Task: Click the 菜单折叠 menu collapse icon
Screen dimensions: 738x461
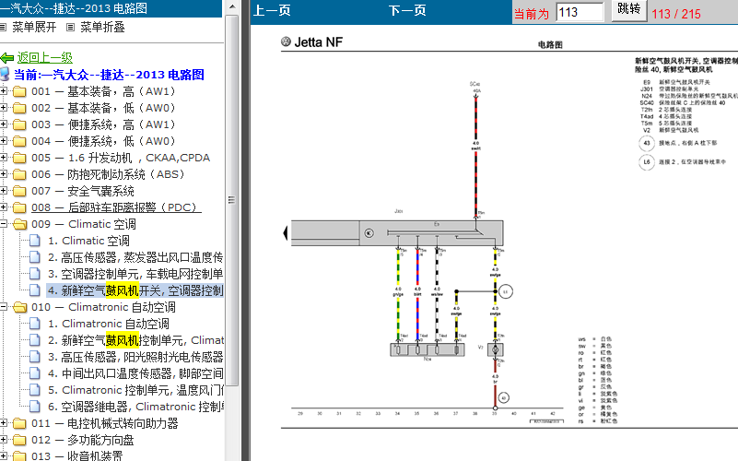Action: [x=71, y=28]
